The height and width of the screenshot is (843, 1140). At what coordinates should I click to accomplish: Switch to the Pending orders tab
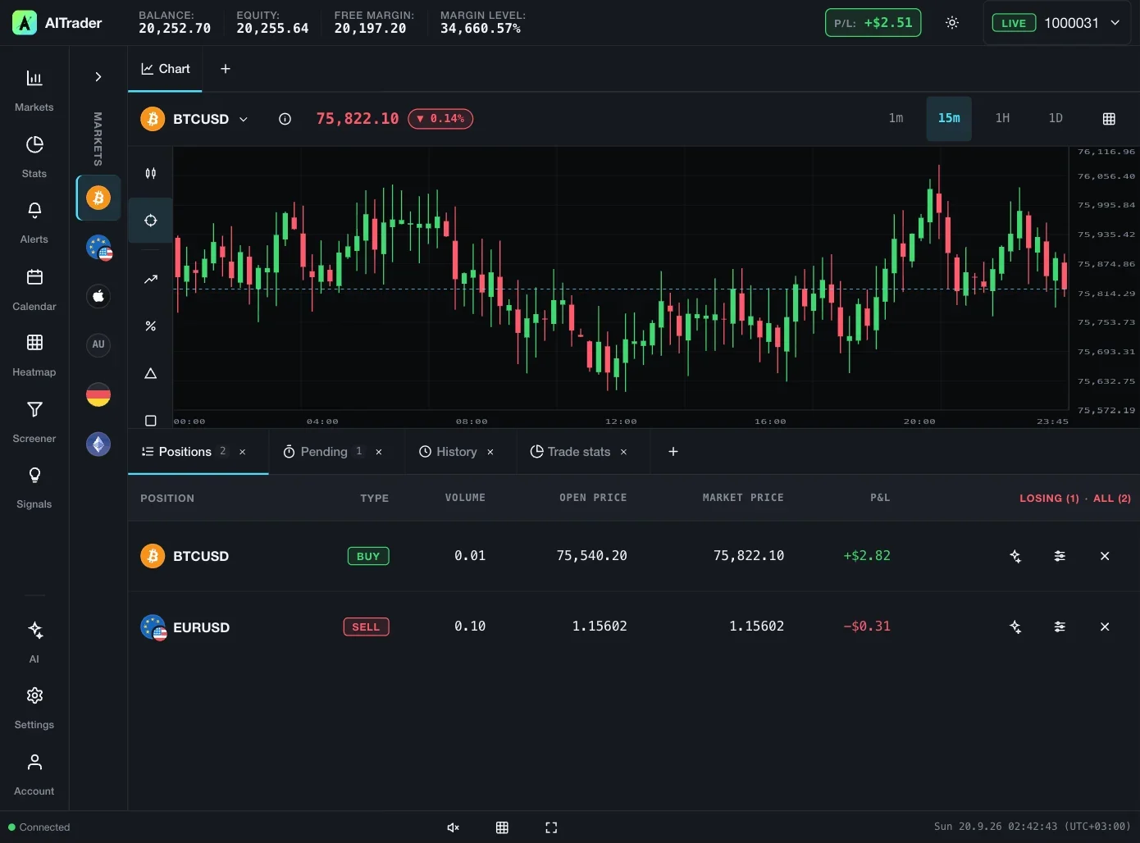[x=323, y=452]
